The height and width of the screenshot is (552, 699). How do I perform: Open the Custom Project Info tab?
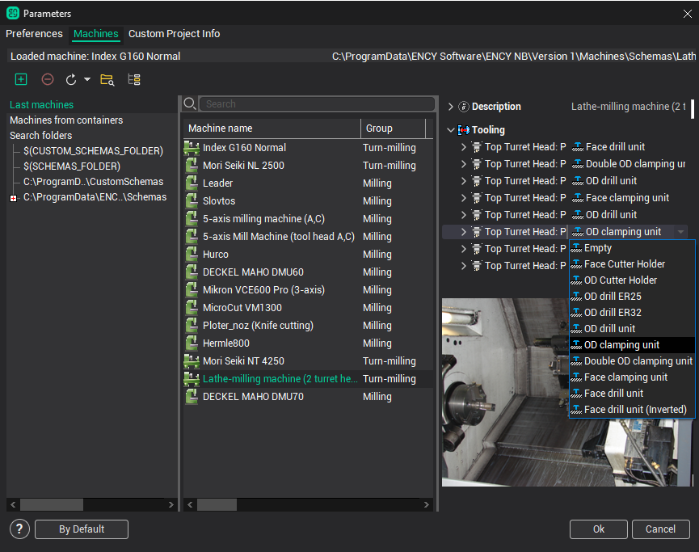[174, 34]
